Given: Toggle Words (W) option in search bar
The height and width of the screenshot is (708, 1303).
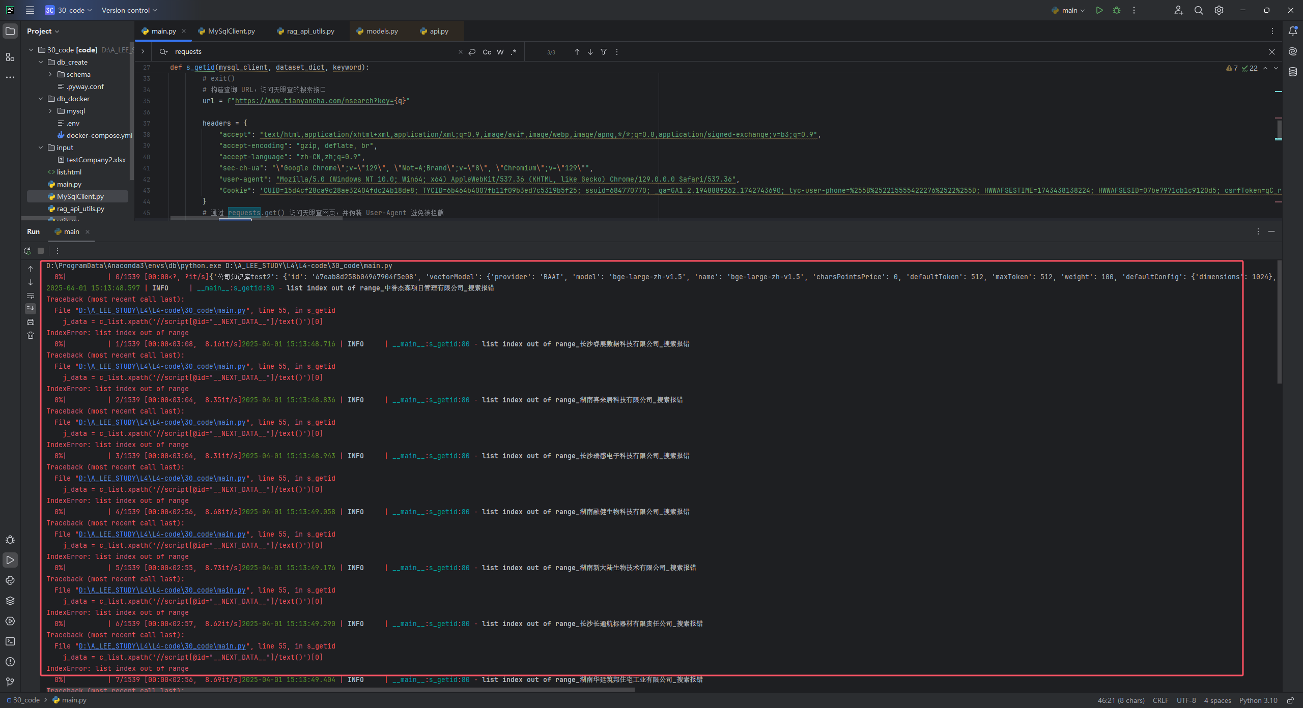Looking at the screenshot, I should coord(500,52).
